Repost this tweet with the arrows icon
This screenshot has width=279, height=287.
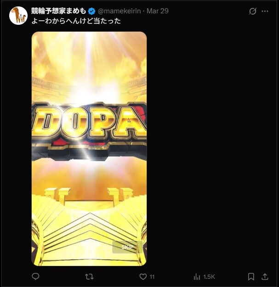(x=89, y=276)
